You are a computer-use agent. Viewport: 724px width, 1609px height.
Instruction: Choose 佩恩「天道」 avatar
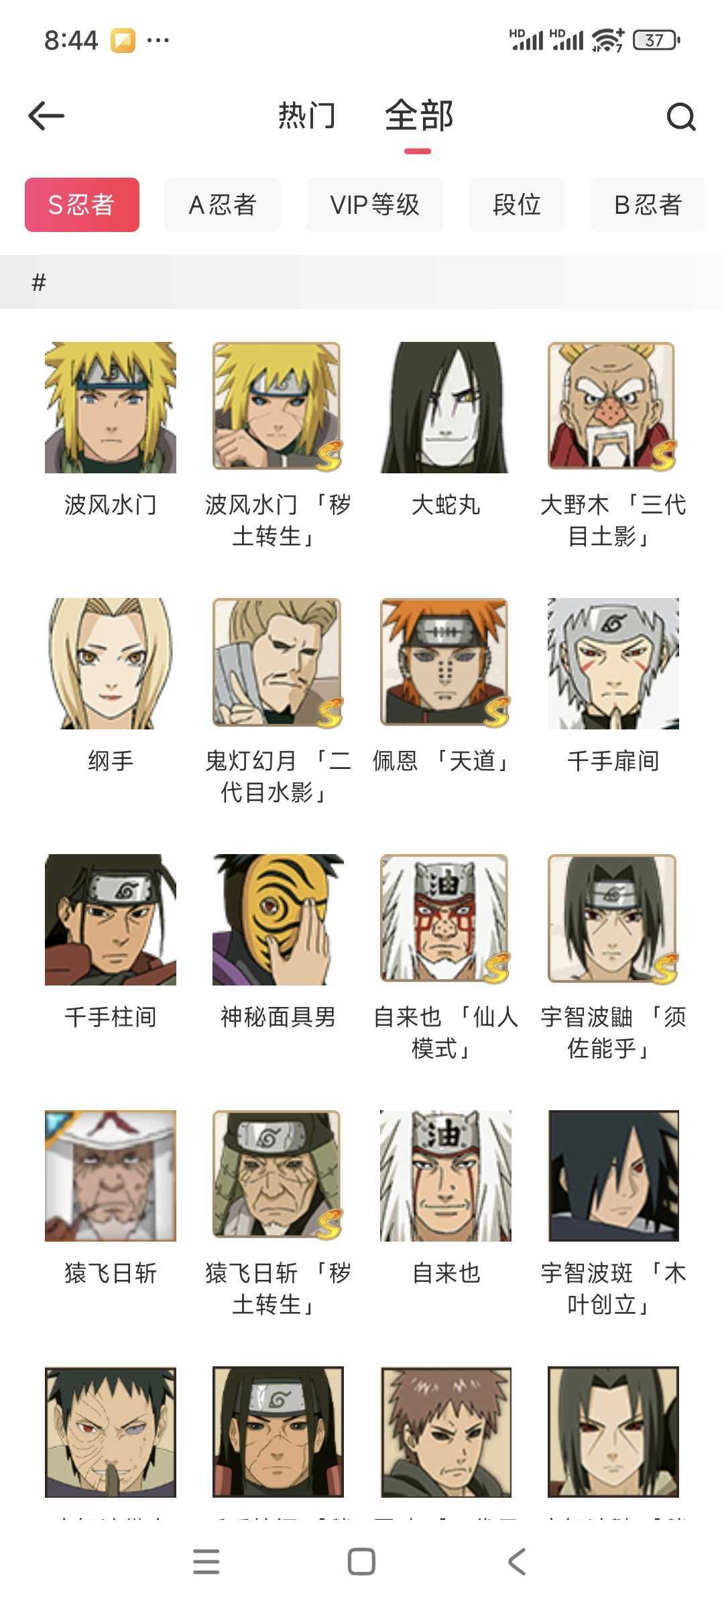446,664
